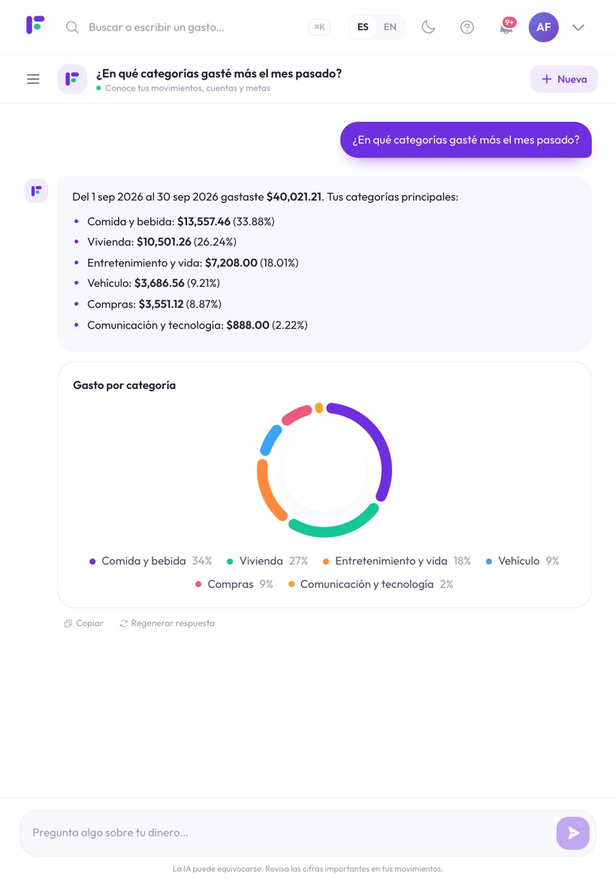Start a new chat with Nueva
The width and height of the screenshot is (616, 886).
tap(564, 79)
